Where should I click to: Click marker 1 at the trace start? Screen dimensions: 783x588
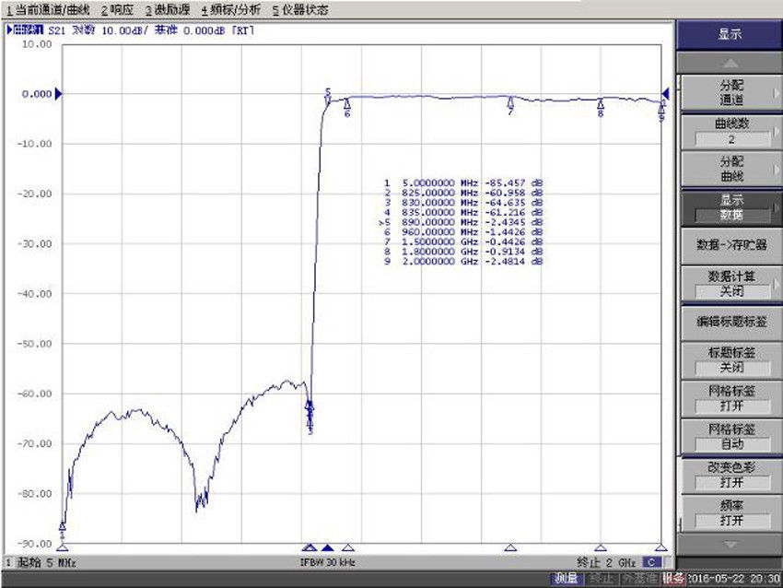coord(62,526)
